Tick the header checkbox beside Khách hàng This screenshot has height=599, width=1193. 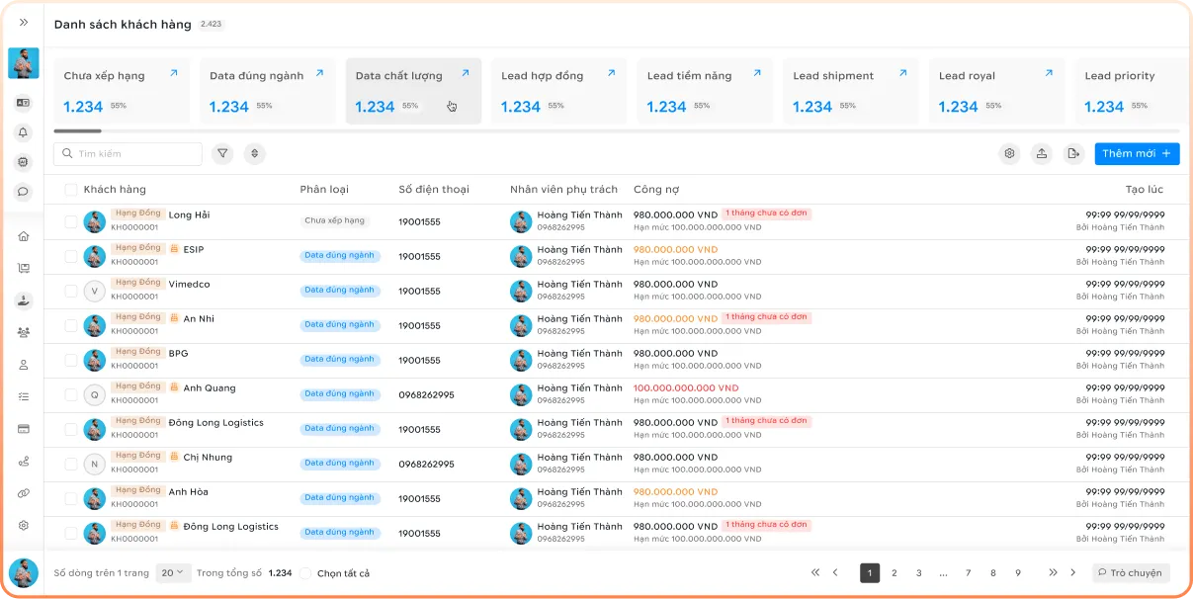(x=71, y=190)
